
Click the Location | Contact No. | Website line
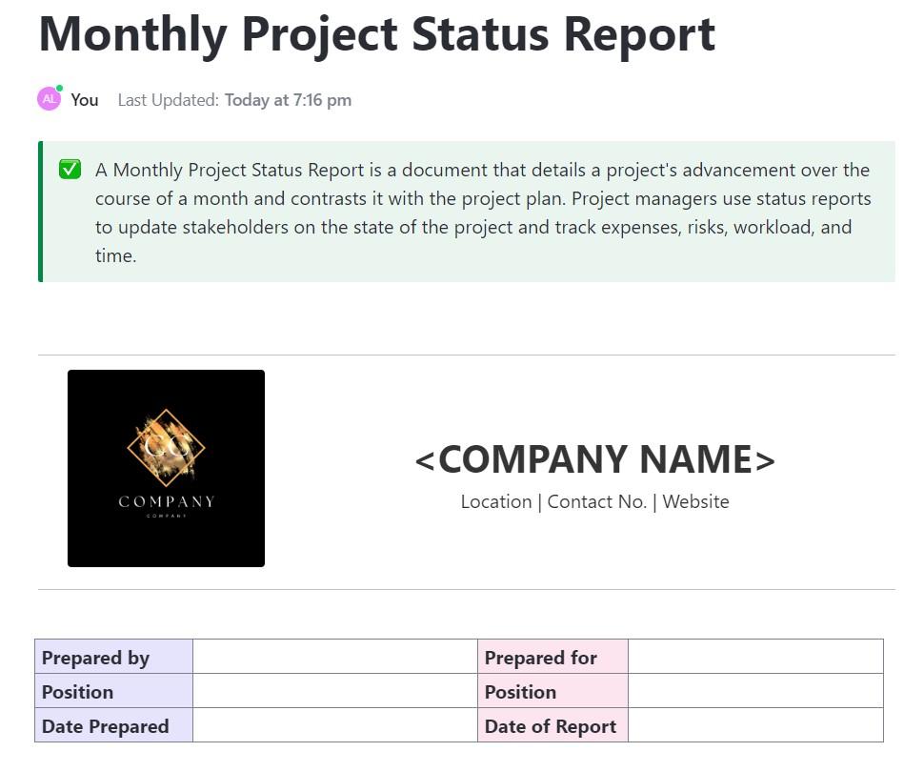pos(594,502)
